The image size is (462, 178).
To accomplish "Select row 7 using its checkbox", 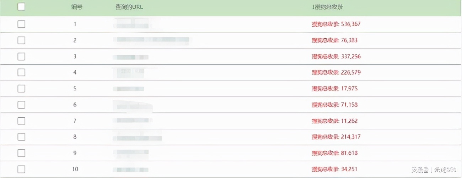I will [x=21, y=121].
